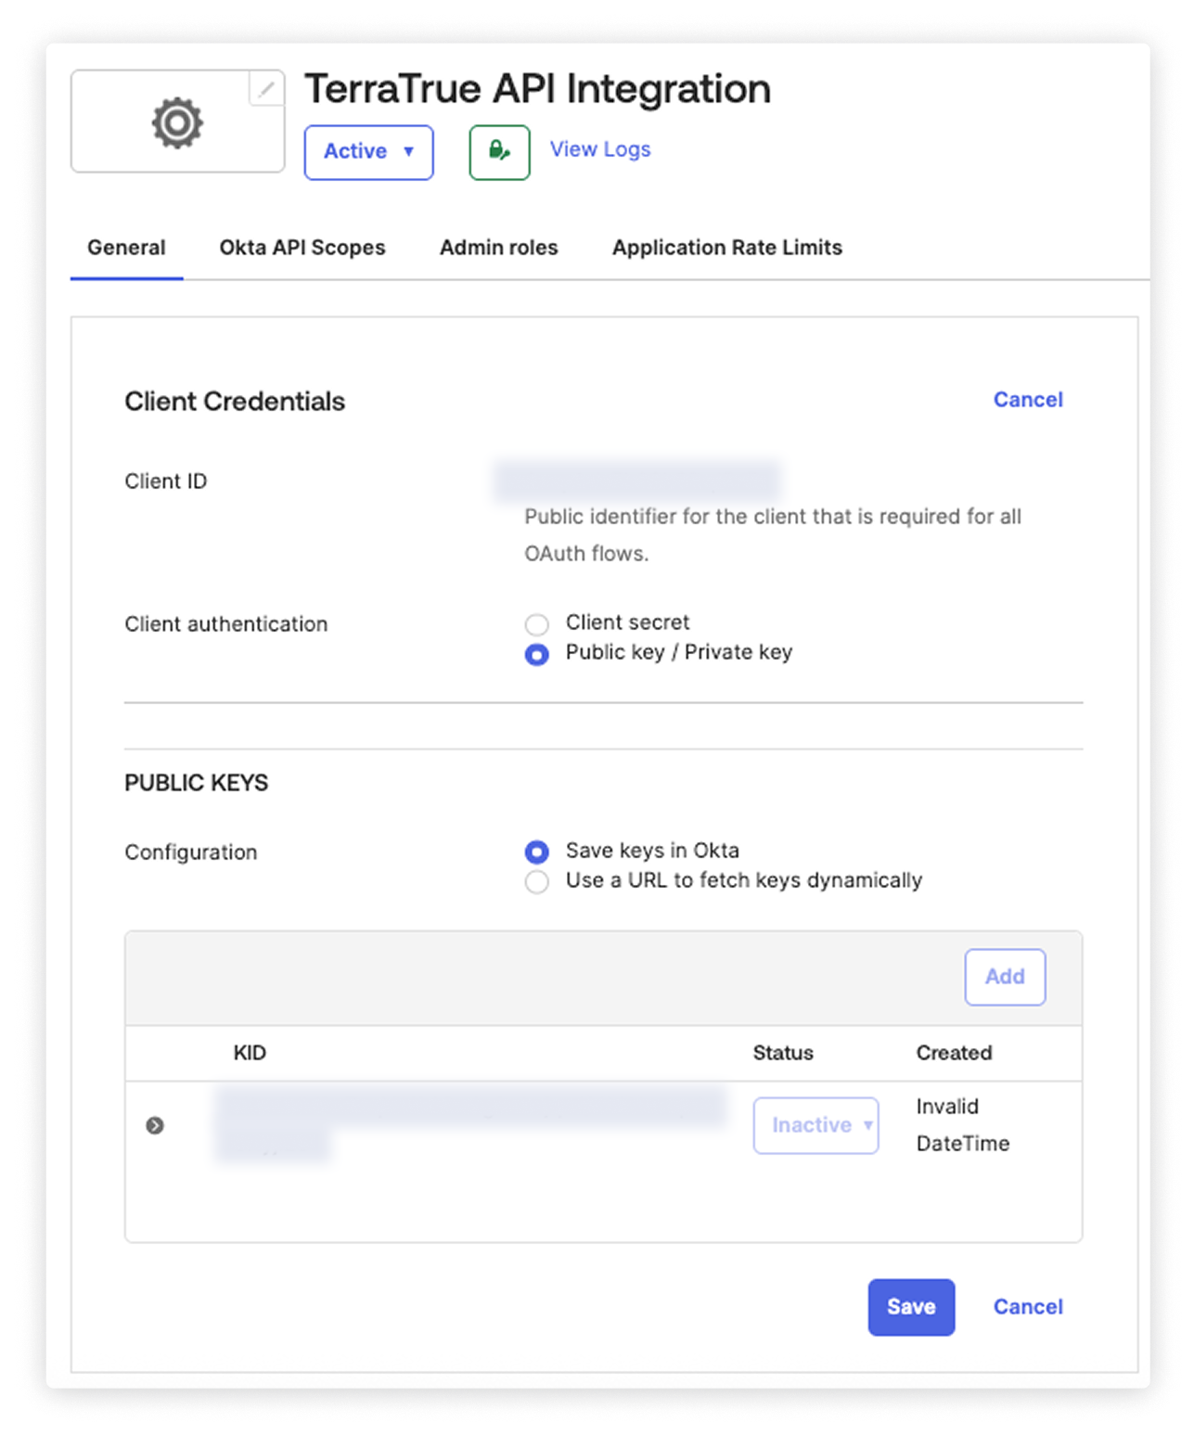This screenshot has width=1194, height=1435.
Task: Select Client secret authentication
Action: coord(536,624)
